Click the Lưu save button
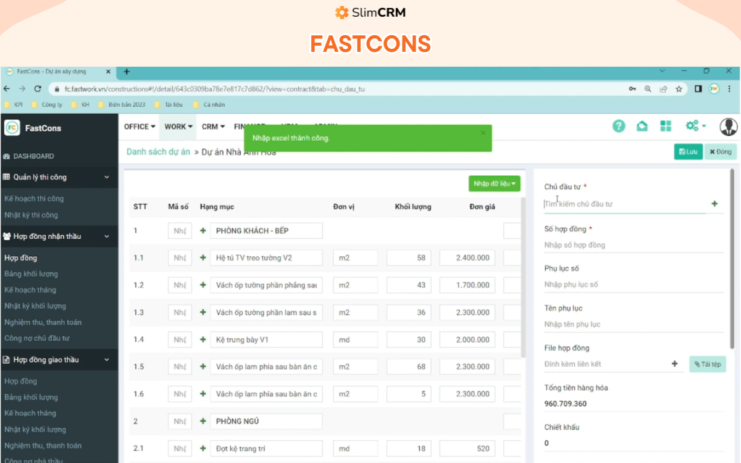This screenshot has height=463, width=741. point(688,152)
